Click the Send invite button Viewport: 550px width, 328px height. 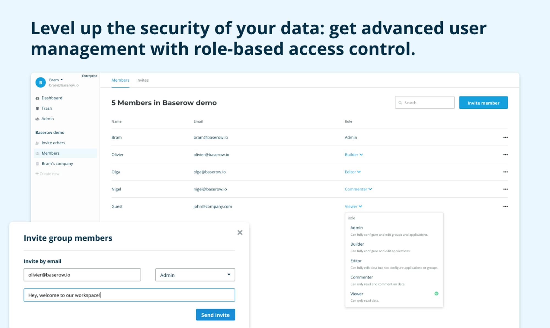point(215,315)
